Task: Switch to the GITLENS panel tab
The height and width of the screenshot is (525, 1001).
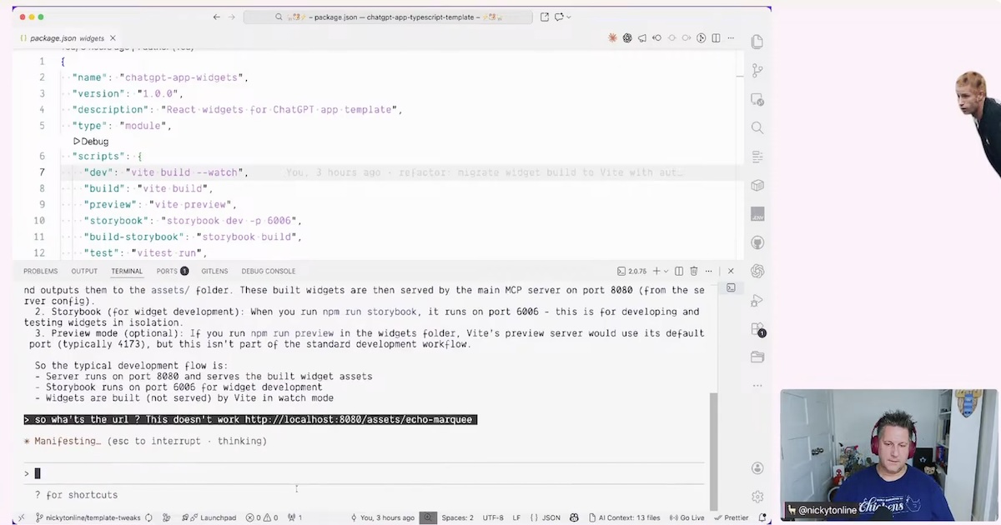Action: pos(214,271)
